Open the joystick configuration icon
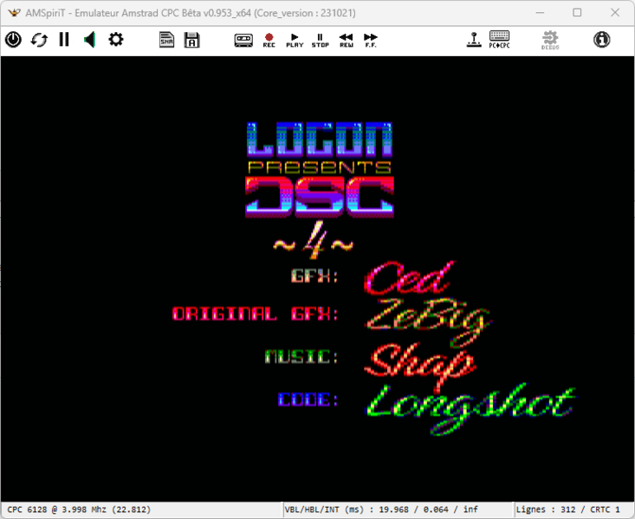Image resolution: width=635 pixels, height=519 pixels. point(474,40)
